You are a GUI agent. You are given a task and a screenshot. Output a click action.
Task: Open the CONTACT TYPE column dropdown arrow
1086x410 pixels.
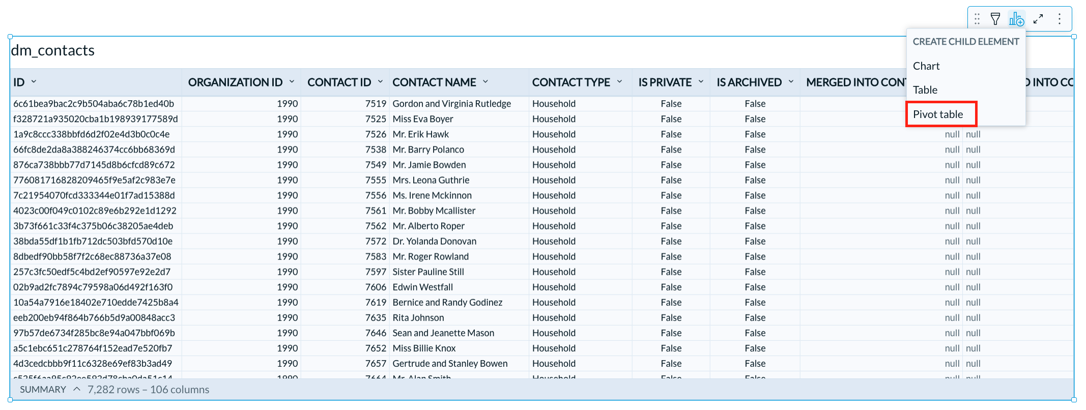tap(619, 81)
